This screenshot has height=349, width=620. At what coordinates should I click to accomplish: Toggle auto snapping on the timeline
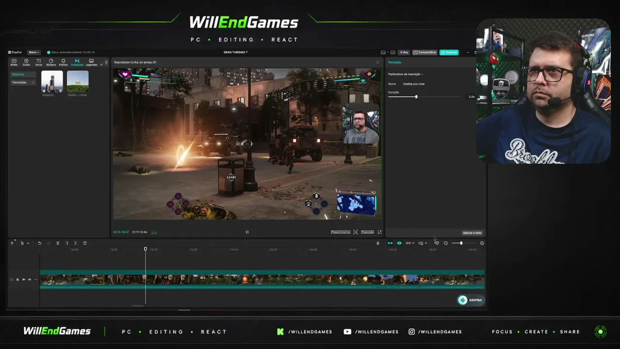(x=399, y=243)
